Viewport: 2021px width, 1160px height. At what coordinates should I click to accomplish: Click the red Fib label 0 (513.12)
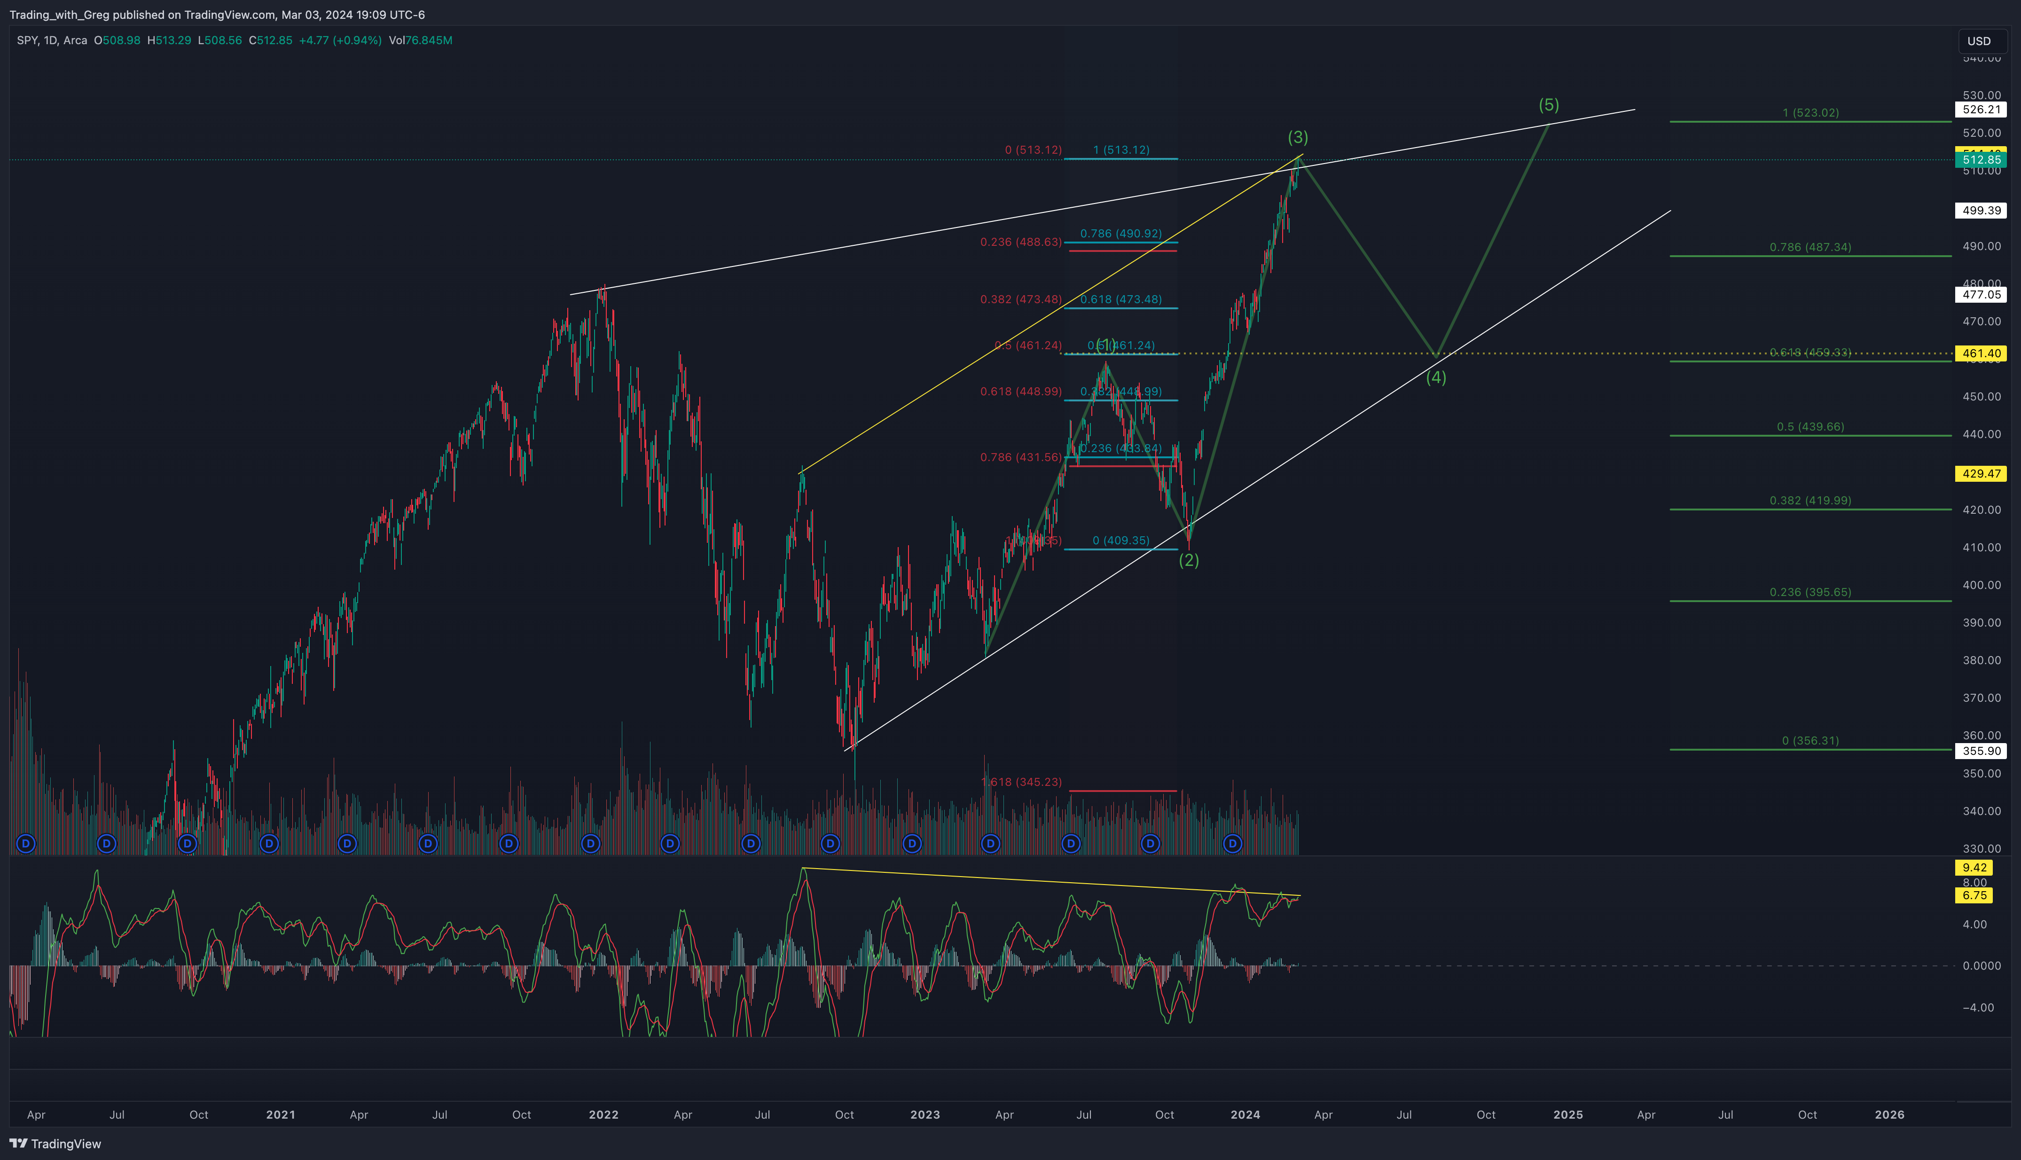[1033, 150]
